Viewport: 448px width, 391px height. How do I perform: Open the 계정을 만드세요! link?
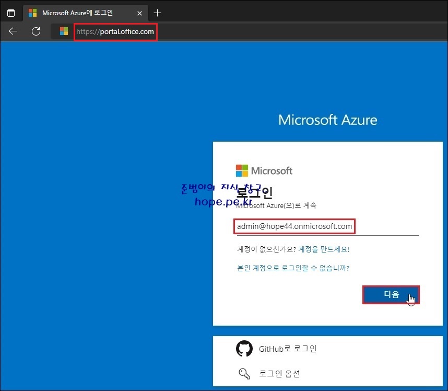(x=324, y=249)
